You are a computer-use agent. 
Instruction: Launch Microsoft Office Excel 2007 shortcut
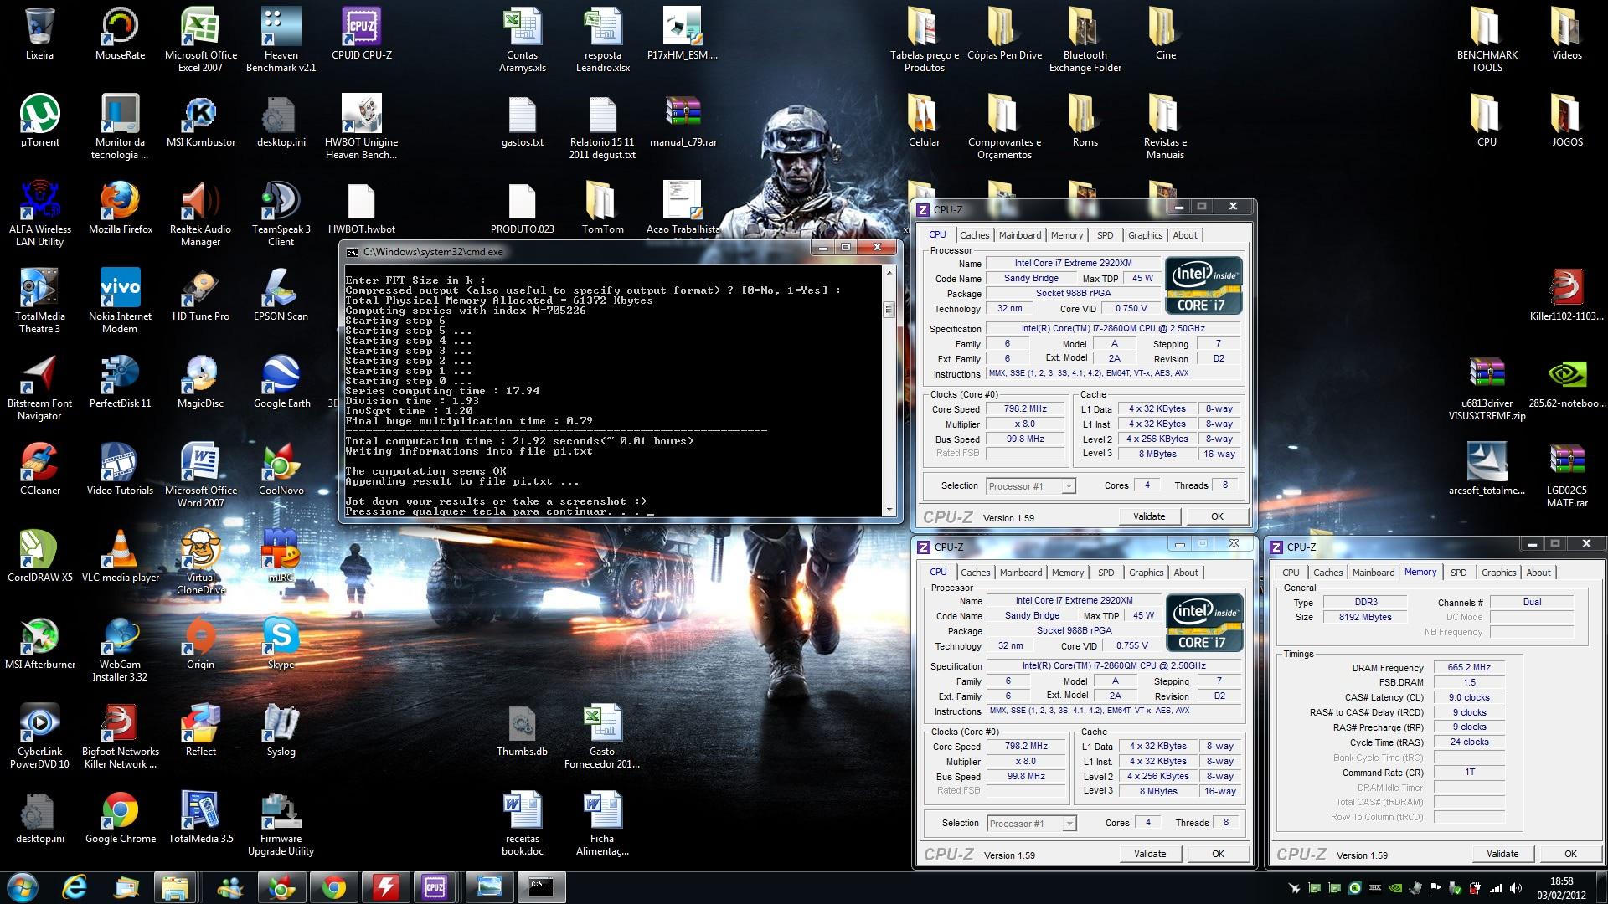tap(200, 40)
